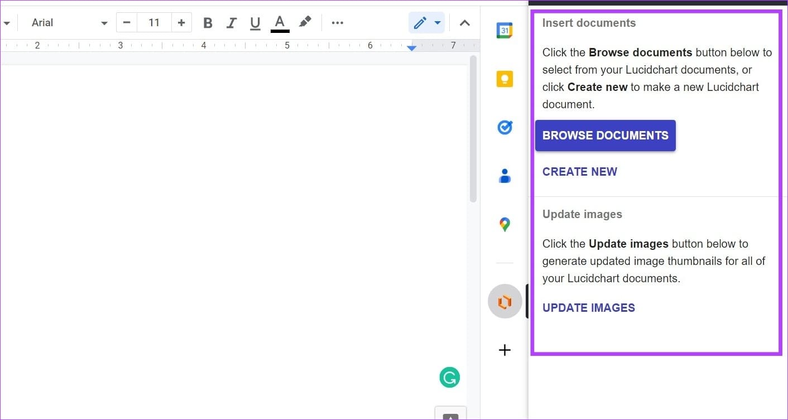Open Google Tasks side panel icon
This screenshot has width=788, height=420.
pos(504,128)
